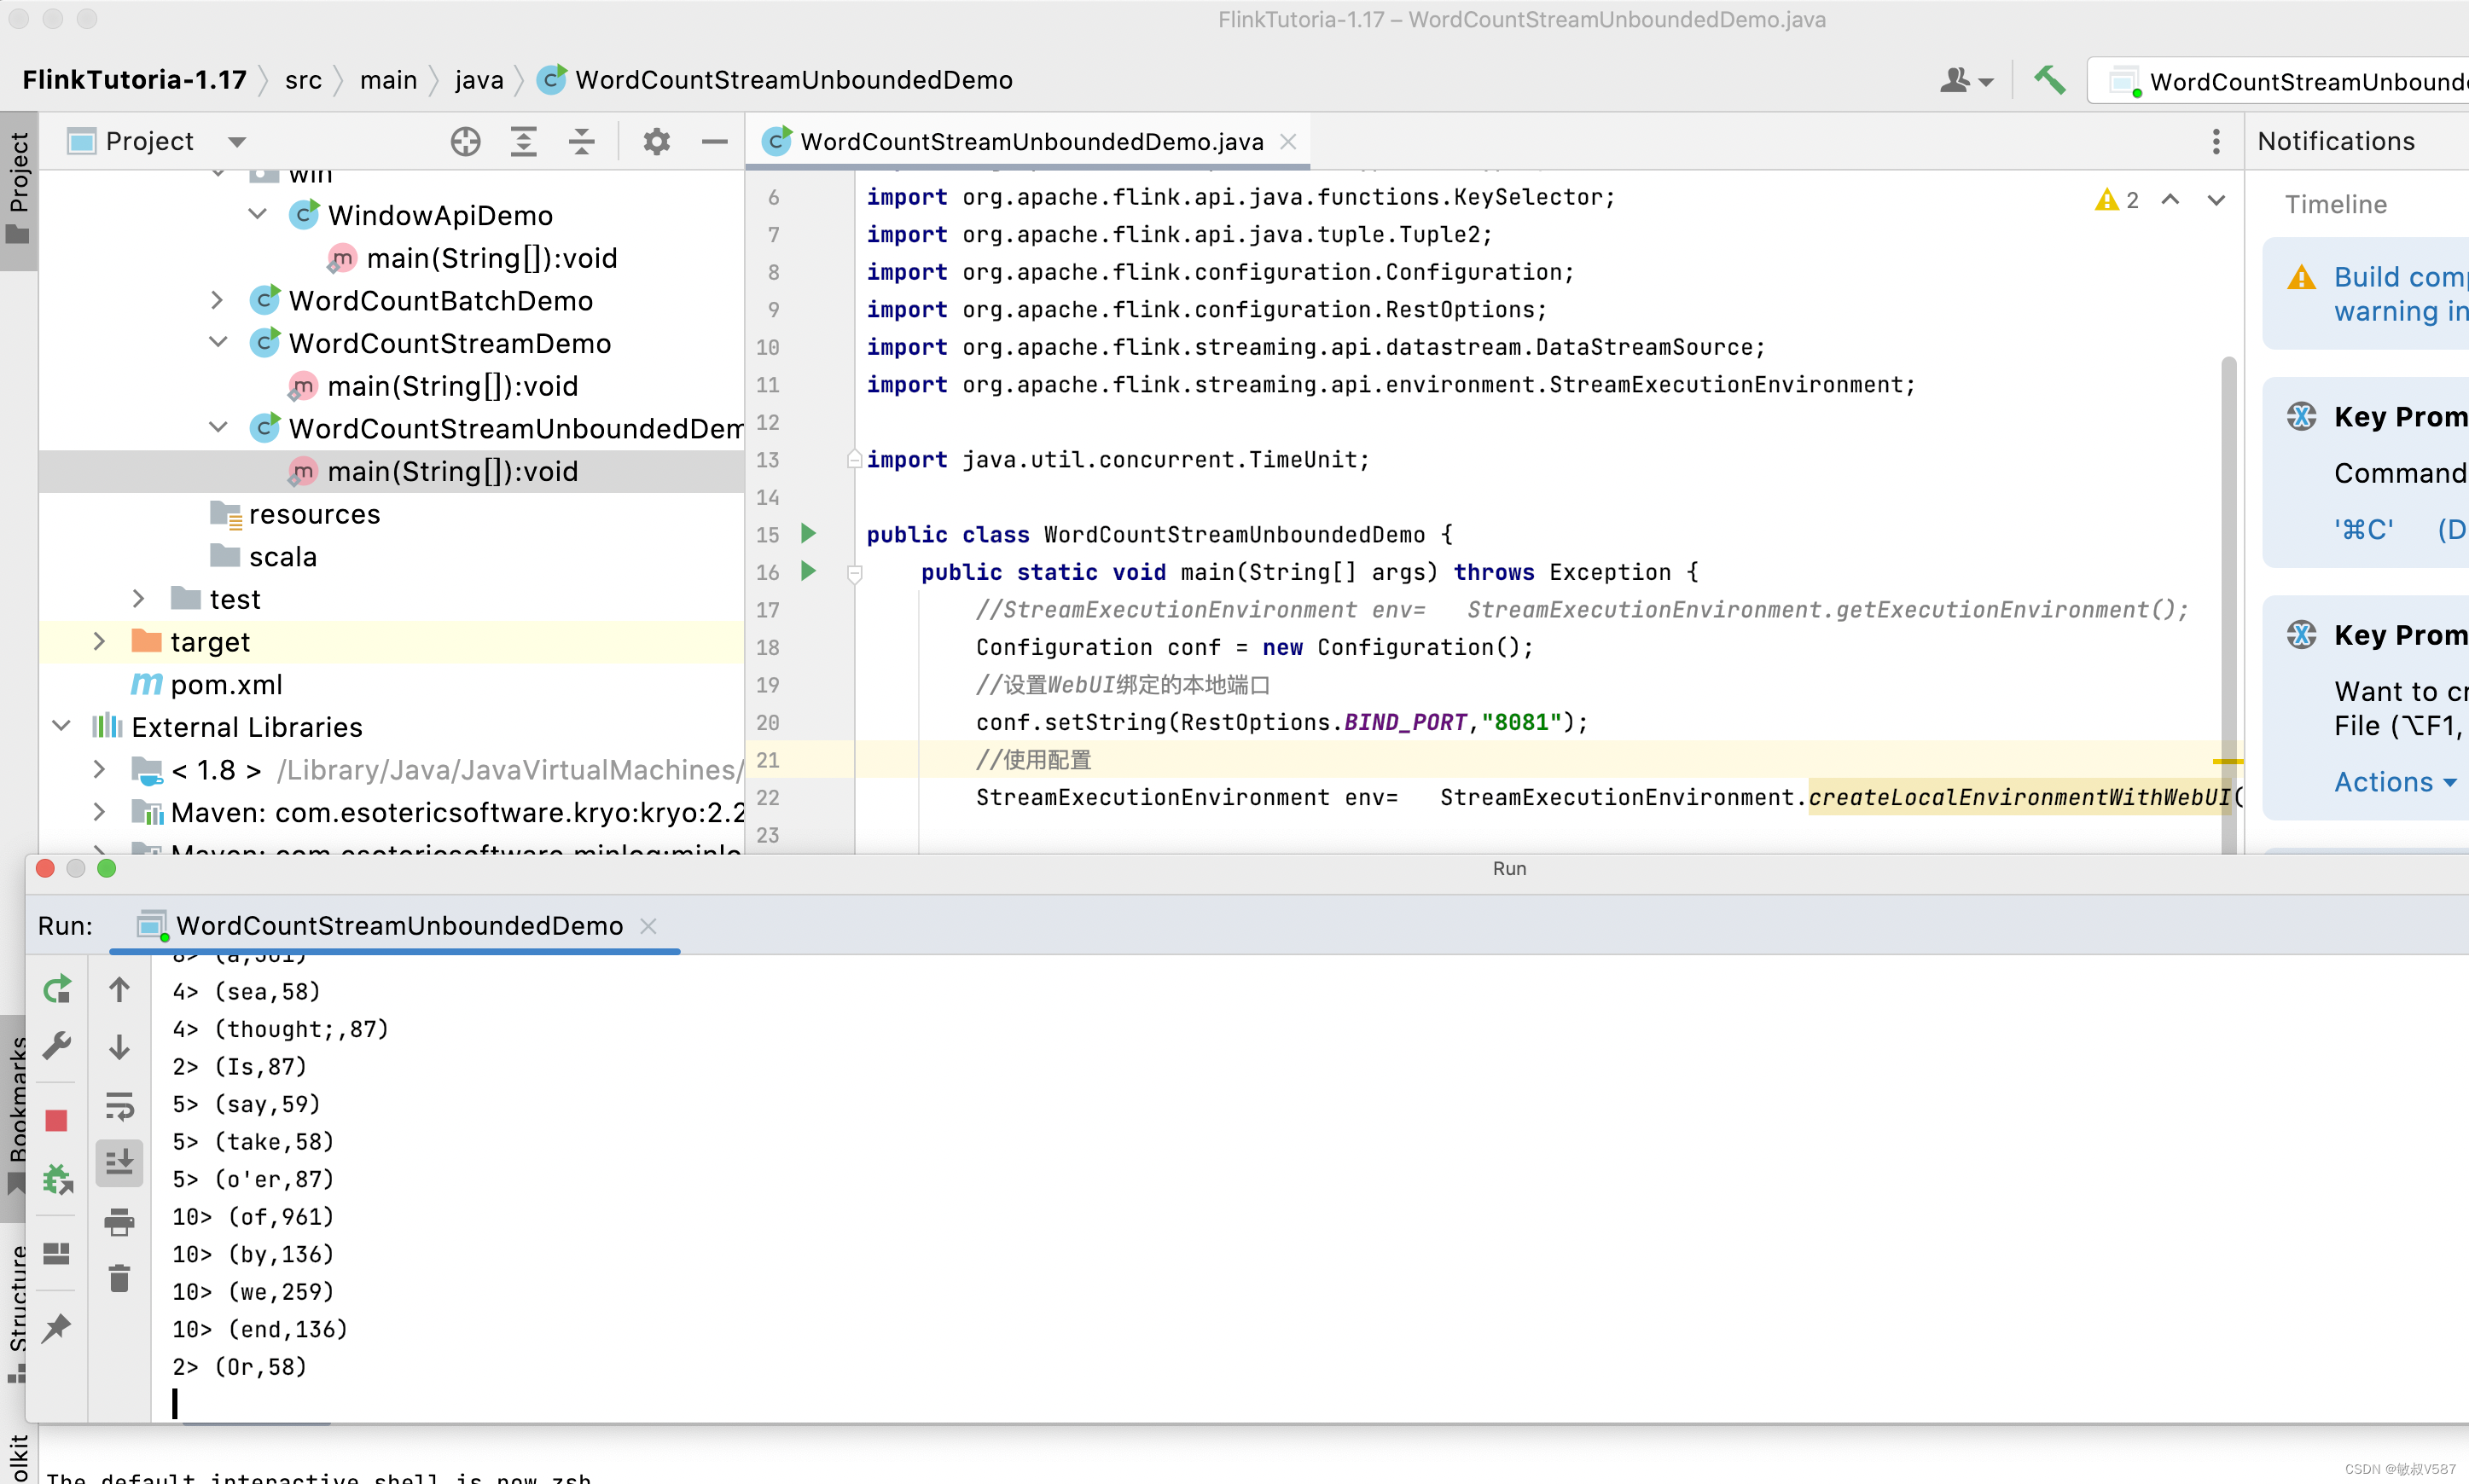The width and height of the screenshot is (2469, 1484).
Task: Pin the Run tab with pin icon
Action: coord(57,1327)
